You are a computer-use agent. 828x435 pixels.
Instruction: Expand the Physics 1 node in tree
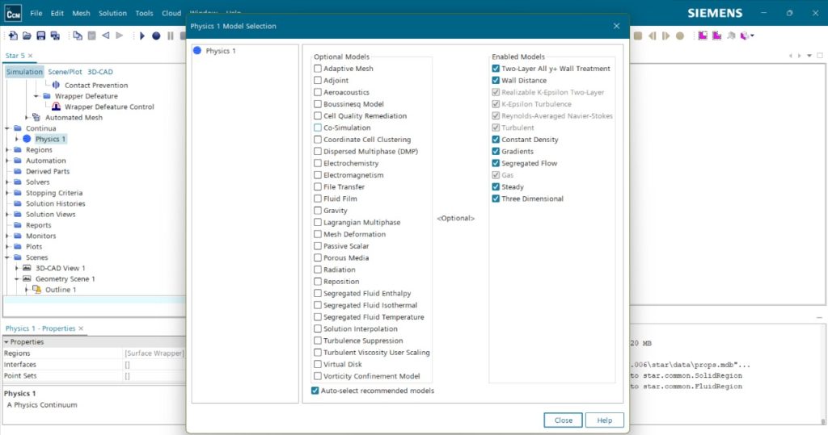tap(16, 139)
